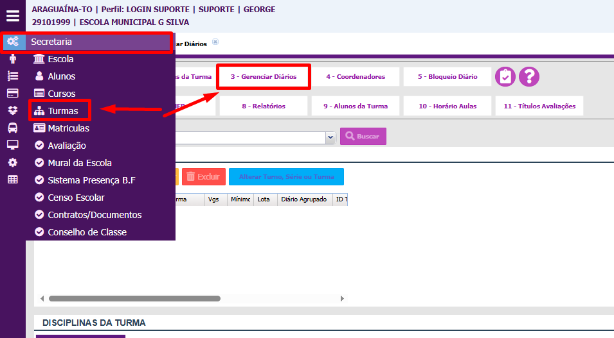614x338 pixels.
Task: Click the table grid icon in sidebar
Action: click(x=13, y=180)
